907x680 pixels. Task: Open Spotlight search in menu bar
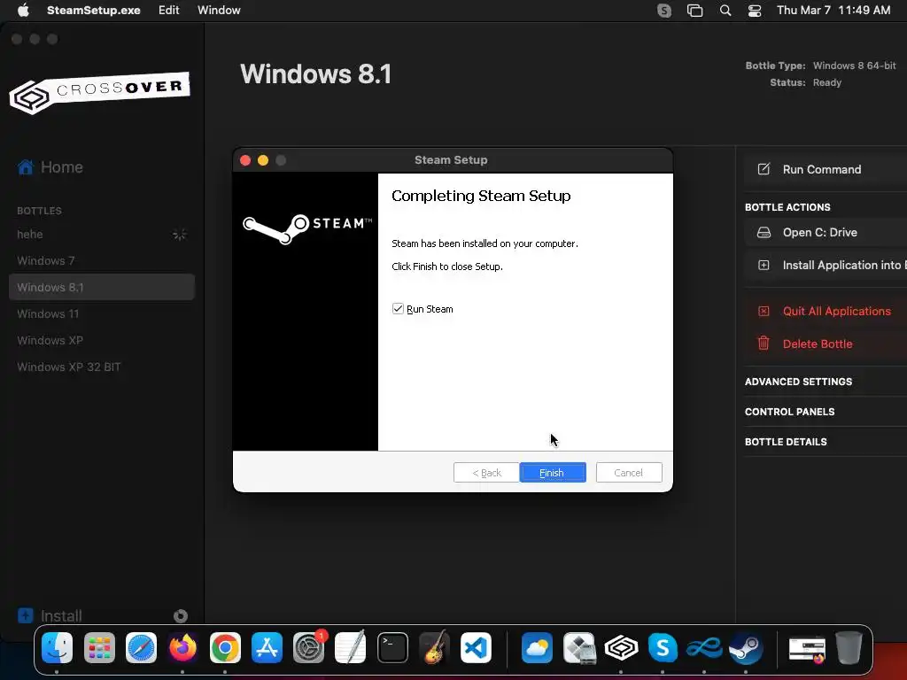pyautogui.click(x=725, y=11)
